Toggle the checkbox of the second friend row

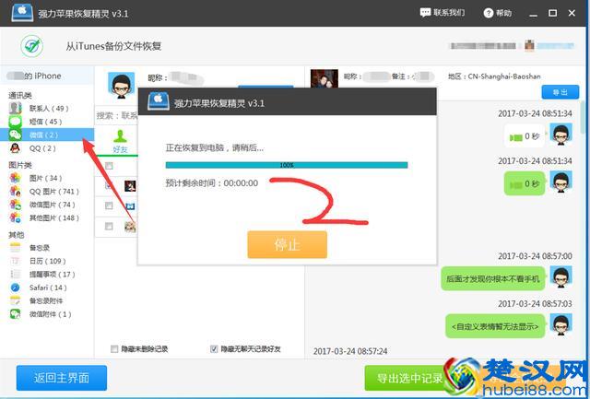109,185
